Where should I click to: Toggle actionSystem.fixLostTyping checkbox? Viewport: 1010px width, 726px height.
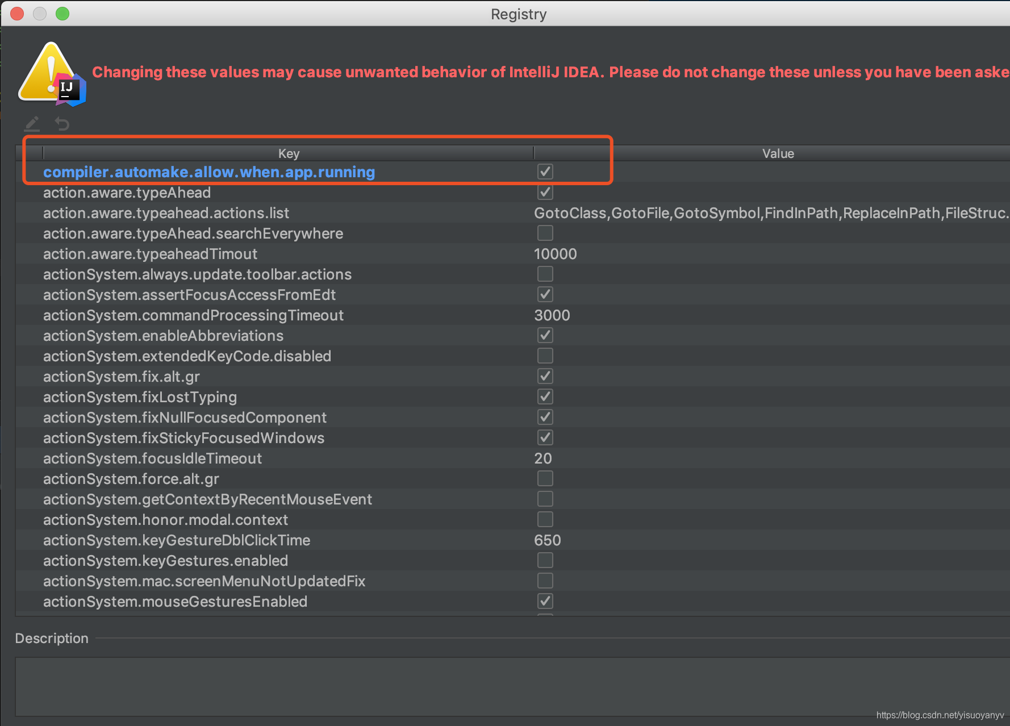click(x=545, y=397)
